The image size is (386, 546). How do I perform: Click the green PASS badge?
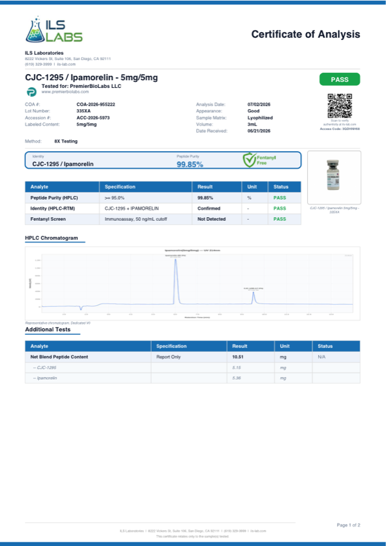(340, 79)
